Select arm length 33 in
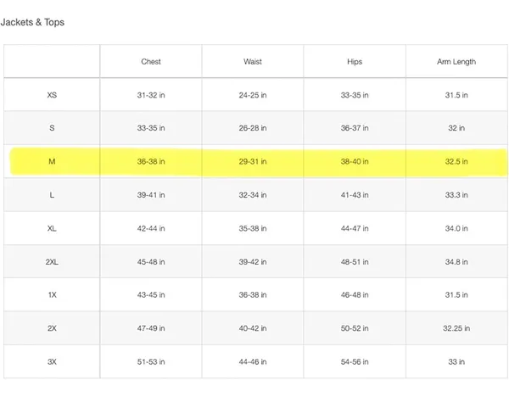 click(x=456, y=362)
